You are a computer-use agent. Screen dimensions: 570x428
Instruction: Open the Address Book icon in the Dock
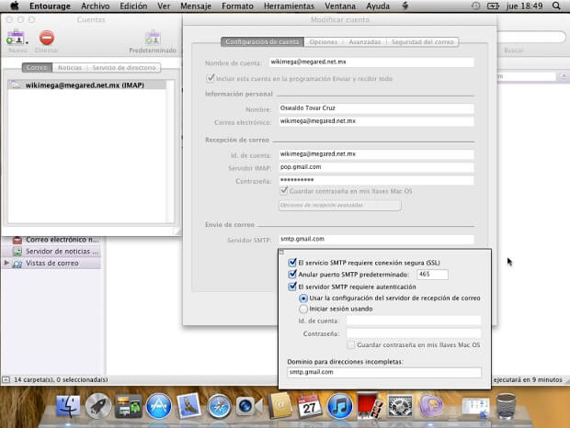(x=279, y=405)
